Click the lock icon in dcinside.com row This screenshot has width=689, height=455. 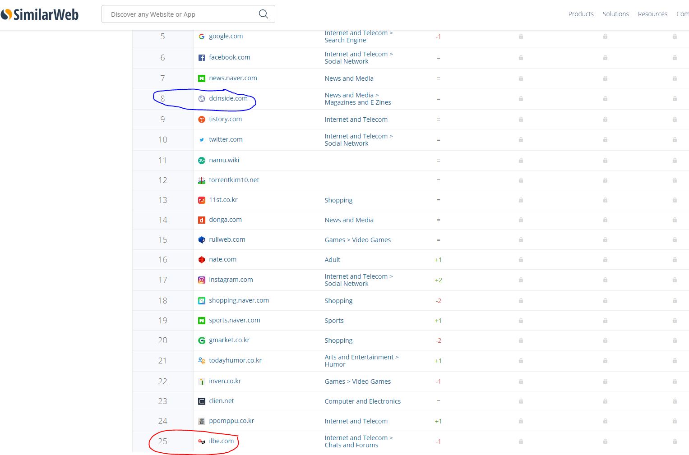point(521,99)
